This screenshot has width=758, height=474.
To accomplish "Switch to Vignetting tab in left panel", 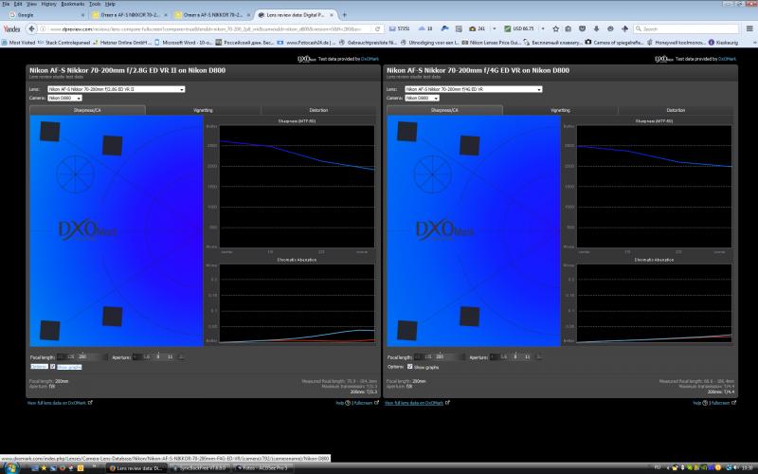I will pos(203,110).
